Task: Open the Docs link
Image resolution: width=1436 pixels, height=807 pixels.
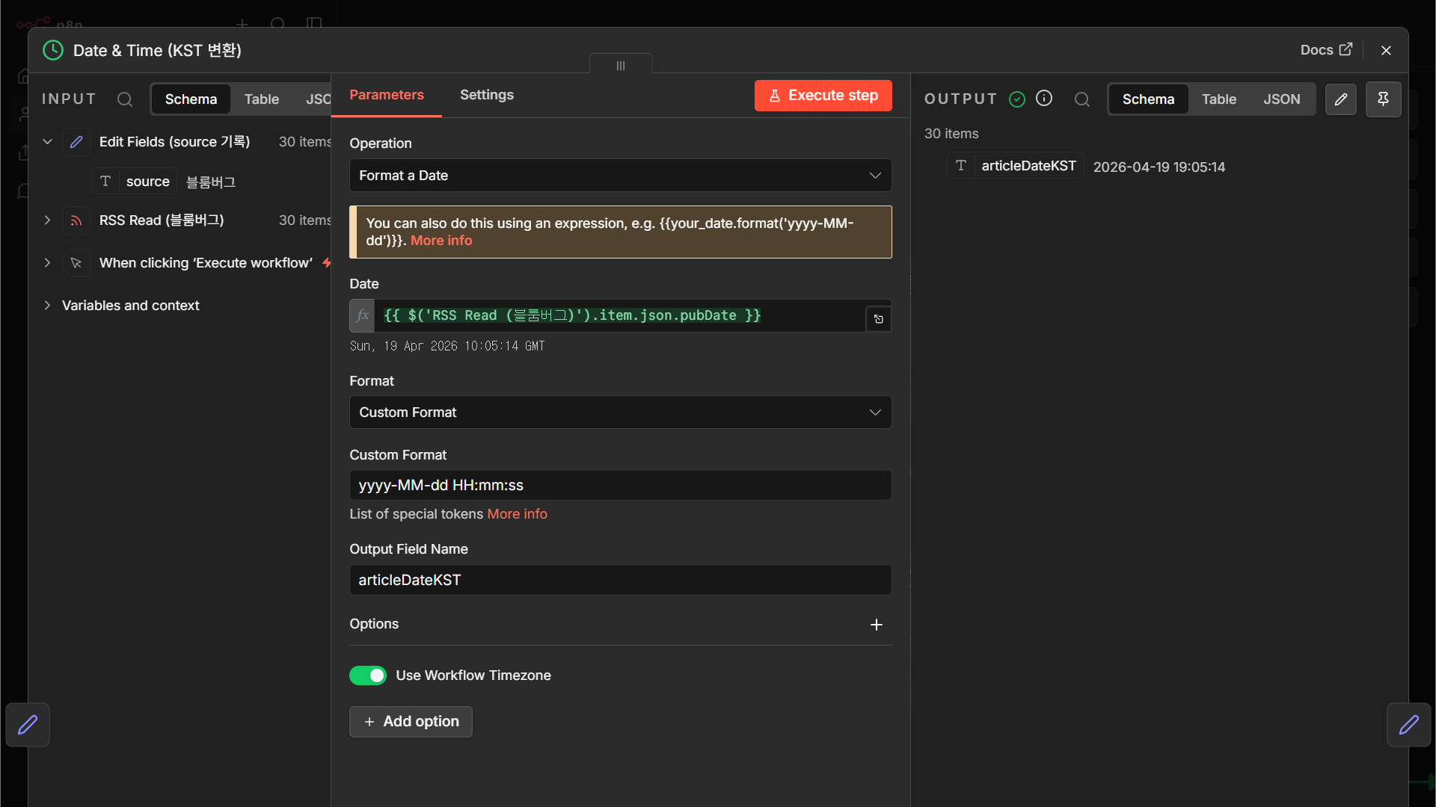Action: click(1326, 50)
